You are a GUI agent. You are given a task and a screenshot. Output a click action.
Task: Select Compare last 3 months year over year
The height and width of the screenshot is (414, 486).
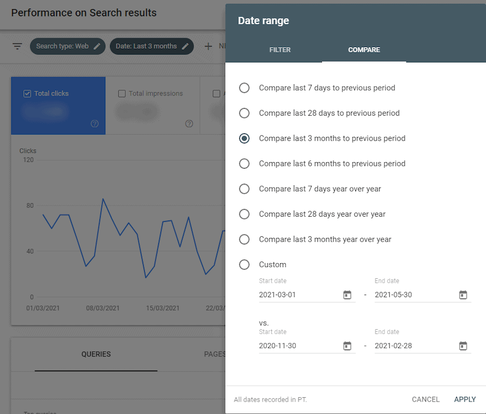pos(244,239)
